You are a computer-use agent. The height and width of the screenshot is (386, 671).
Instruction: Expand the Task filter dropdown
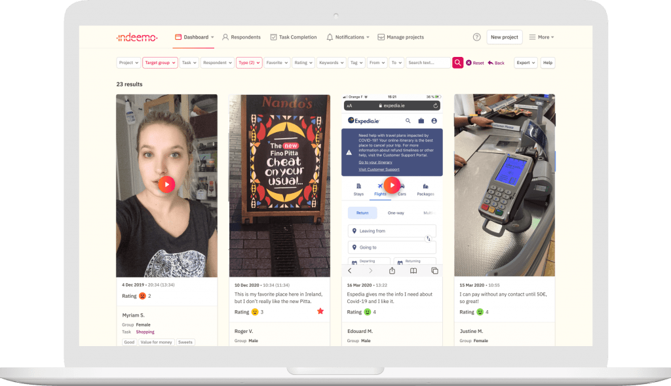tap(189, 63)
